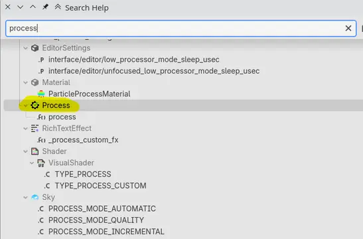Click property icon beside unfocused_low_processor_mode_sleep_usec
Image resolution: width=363 pixels, height=239 pixels.
click(x=41, y=71)
